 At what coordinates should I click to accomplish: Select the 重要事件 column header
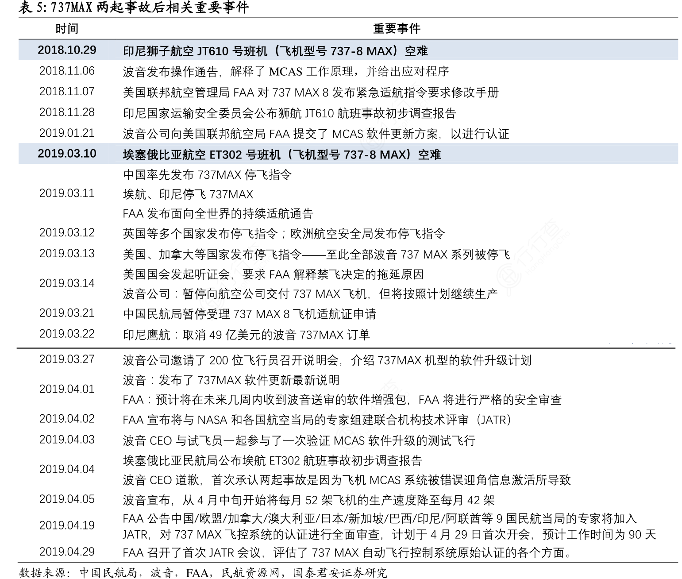tap(396, 29)
